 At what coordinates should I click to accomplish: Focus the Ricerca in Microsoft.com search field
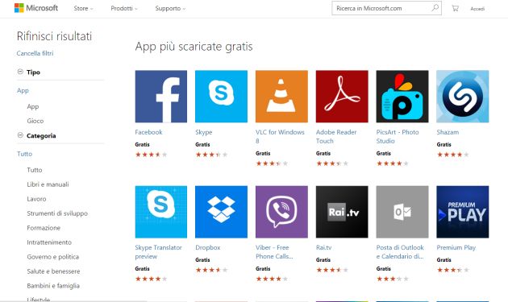click(382, 8)
